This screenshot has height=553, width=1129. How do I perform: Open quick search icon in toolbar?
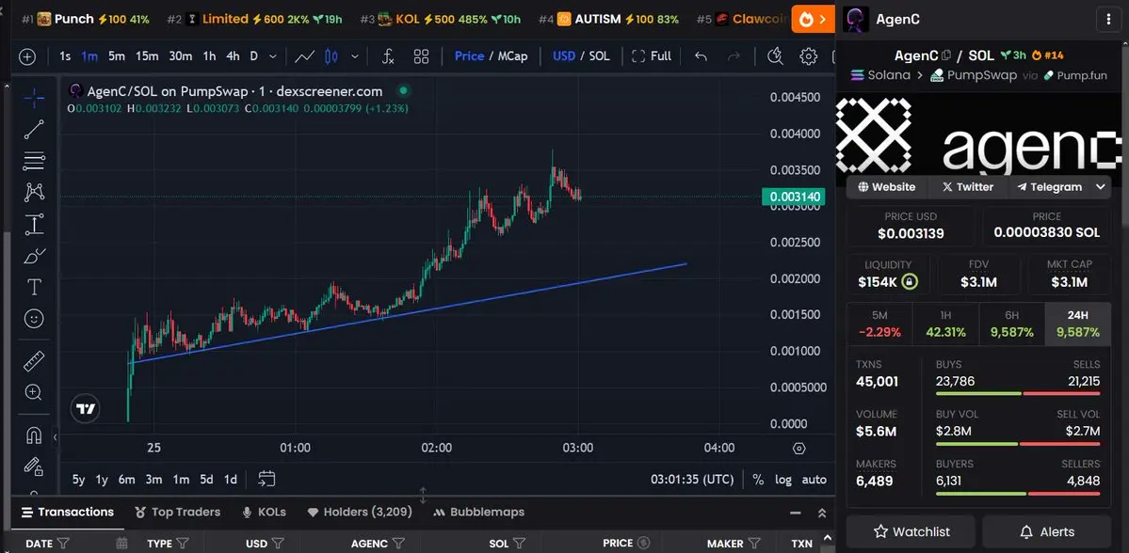775,56
